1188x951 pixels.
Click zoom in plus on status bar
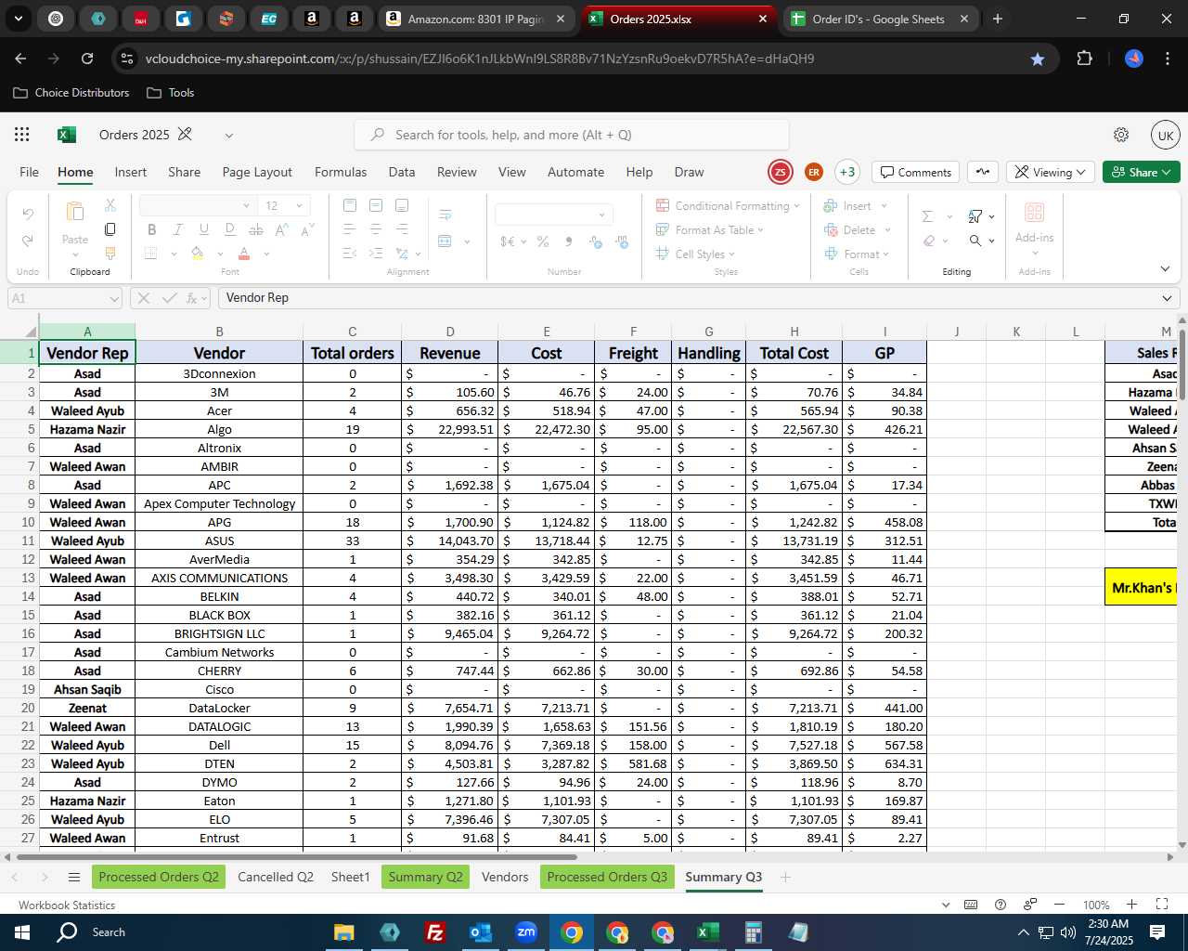[x=1131, y=905]
